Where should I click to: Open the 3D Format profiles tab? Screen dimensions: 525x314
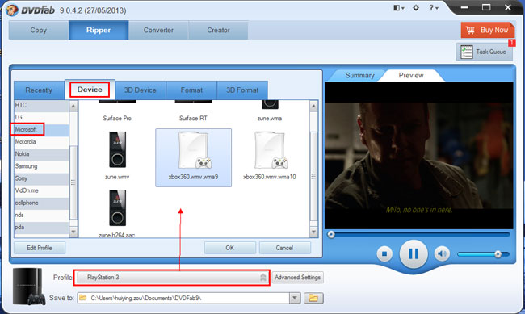click(242, 90)
